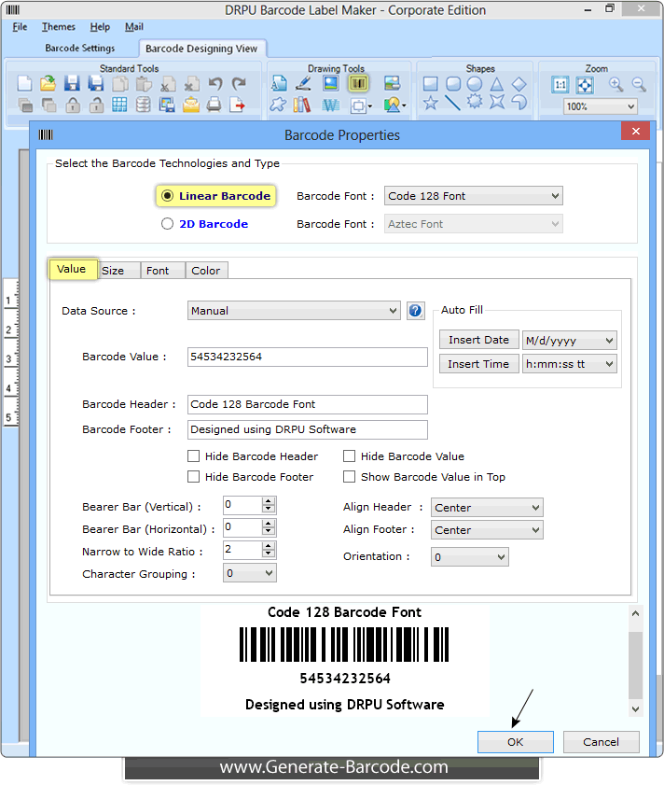Select the 2D Barcode radio button
The width and height of the screenshot is (664, 785).
[168, 224]
